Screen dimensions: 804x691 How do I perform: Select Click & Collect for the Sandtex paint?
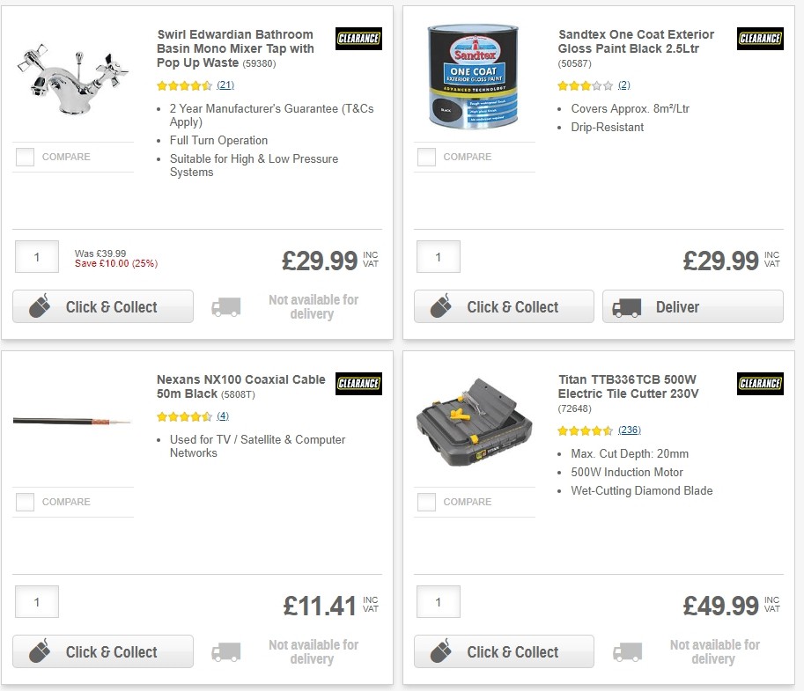click(503, 306)
